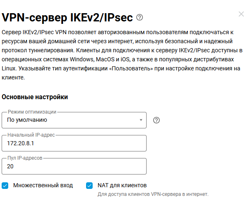
Task: Disable NAT для клиентов checkbox
Action: pyautogui.click(x=89, y=186)
